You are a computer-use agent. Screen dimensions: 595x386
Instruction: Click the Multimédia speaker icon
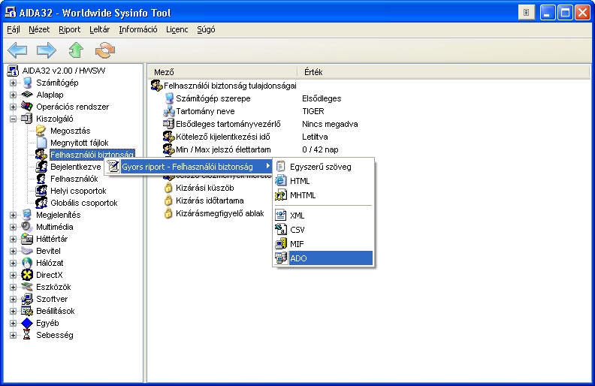coord(27,227)
